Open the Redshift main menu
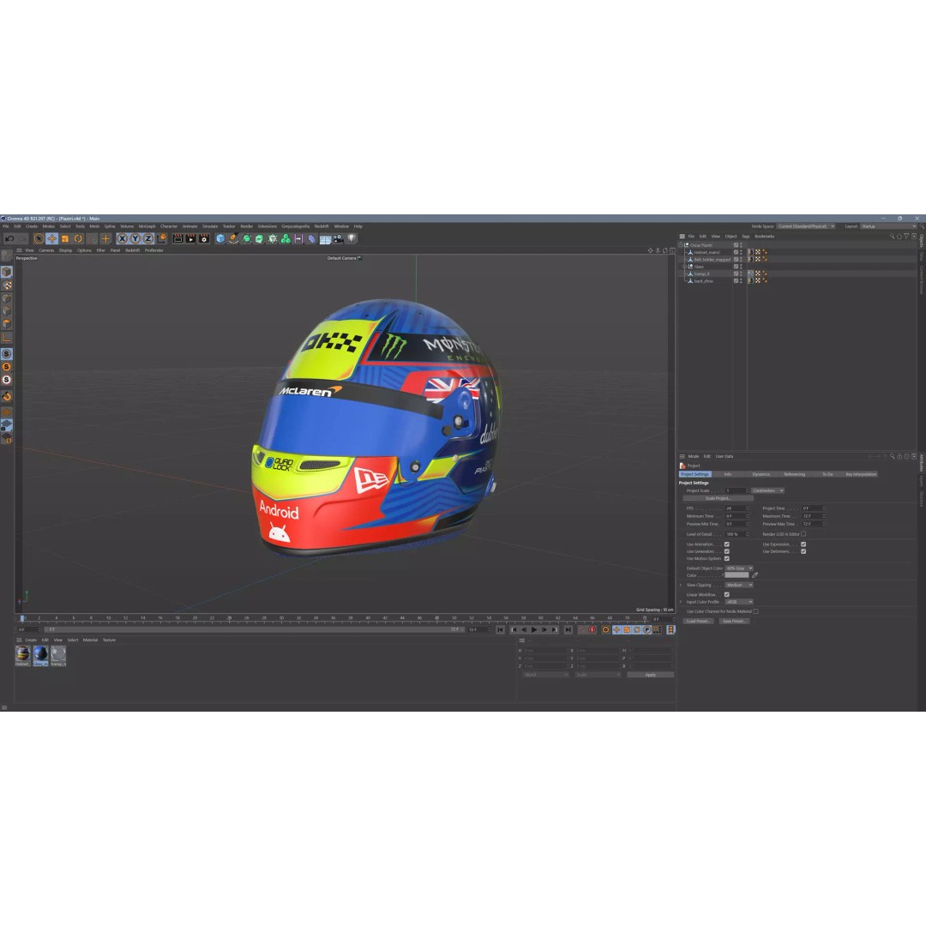 pyautogui.click(x=322, y=226)
